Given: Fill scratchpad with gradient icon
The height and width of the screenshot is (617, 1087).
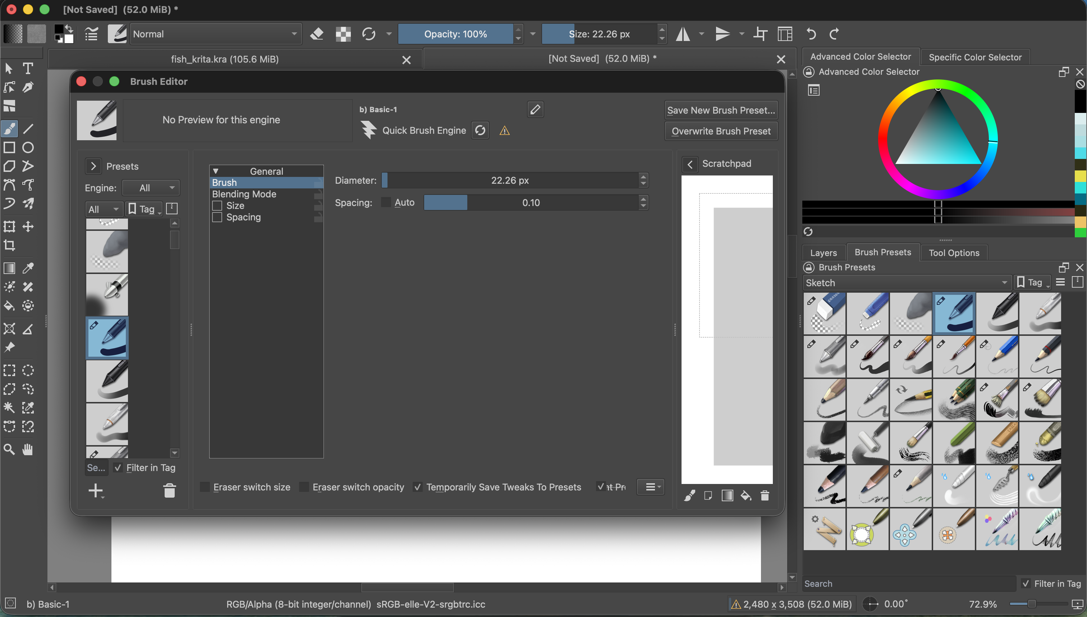Looking at the screenshot, I should (x=727, y=495).
